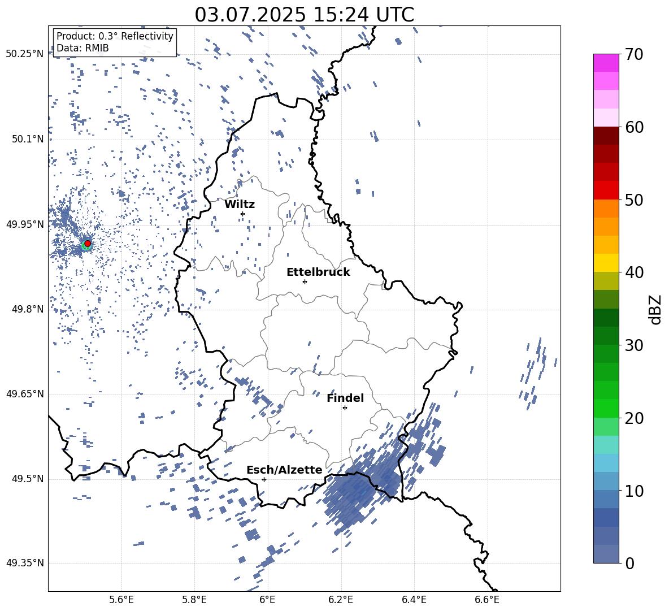The image size is (669, 611).
Task: Click the 0 tick on the colorbar
Action: pyautogui.click(x=630, y=563)
